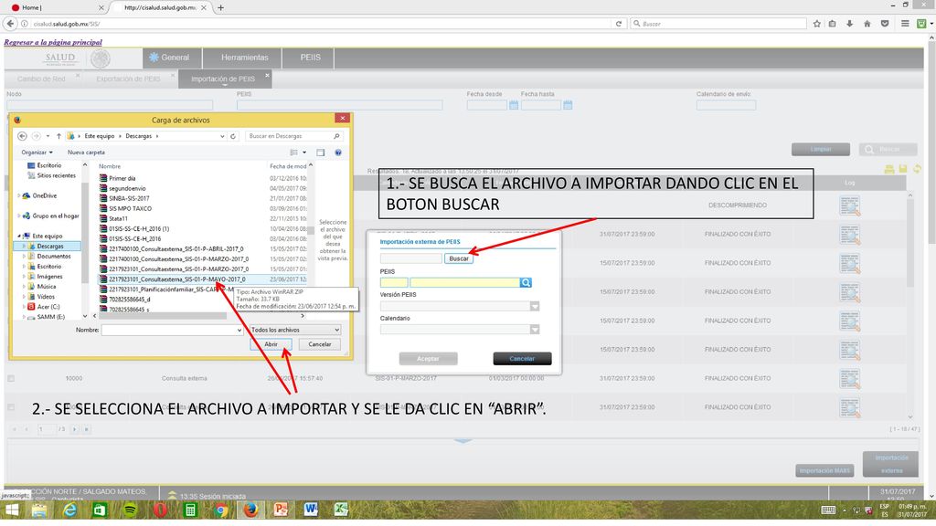The width and height of the screenshot is (936, 526).
Task: Click the Firefox back arrow button
Action: [10, 24]
